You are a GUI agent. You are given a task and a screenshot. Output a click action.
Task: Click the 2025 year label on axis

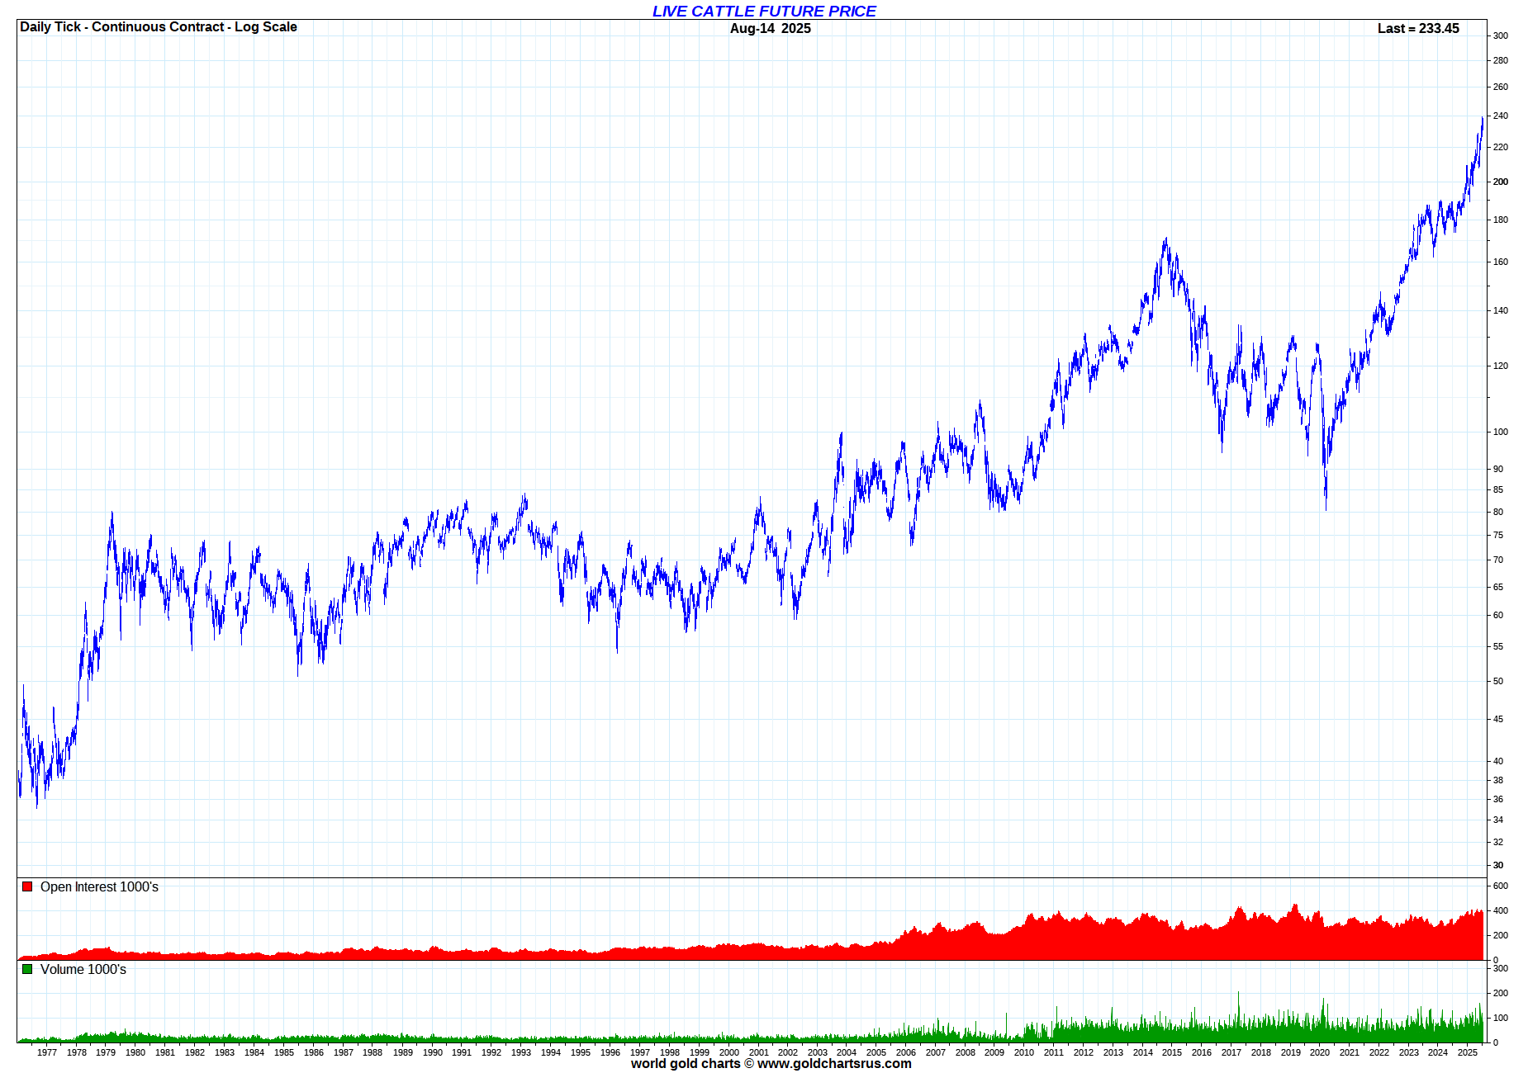coord(1468,1052)
